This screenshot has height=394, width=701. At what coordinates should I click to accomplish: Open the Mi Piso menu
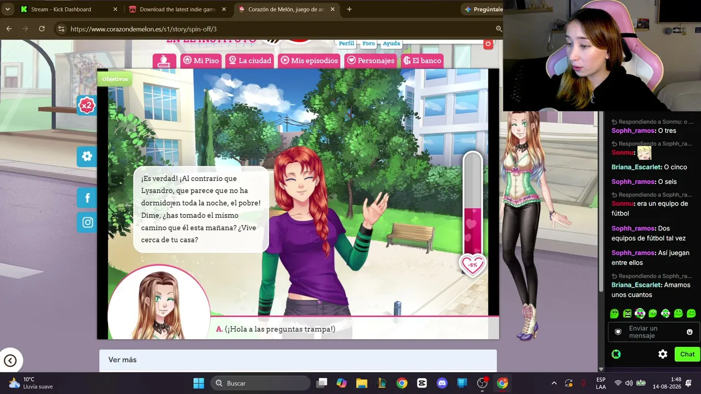coord(200,61)
